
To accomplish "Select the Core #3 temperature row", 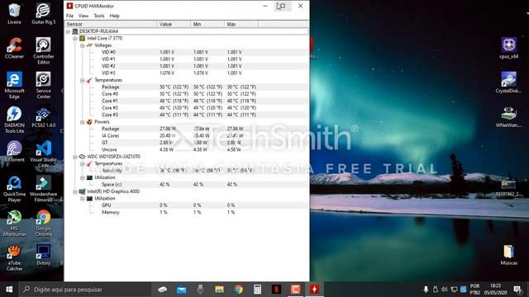I will click(187, 115).
